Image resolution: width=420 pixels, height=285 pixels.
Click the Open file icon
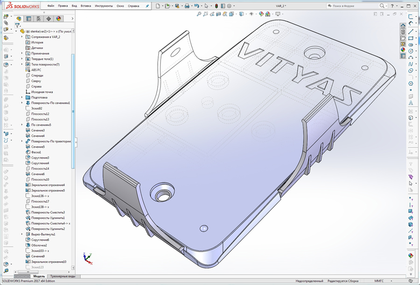(168, 6)
